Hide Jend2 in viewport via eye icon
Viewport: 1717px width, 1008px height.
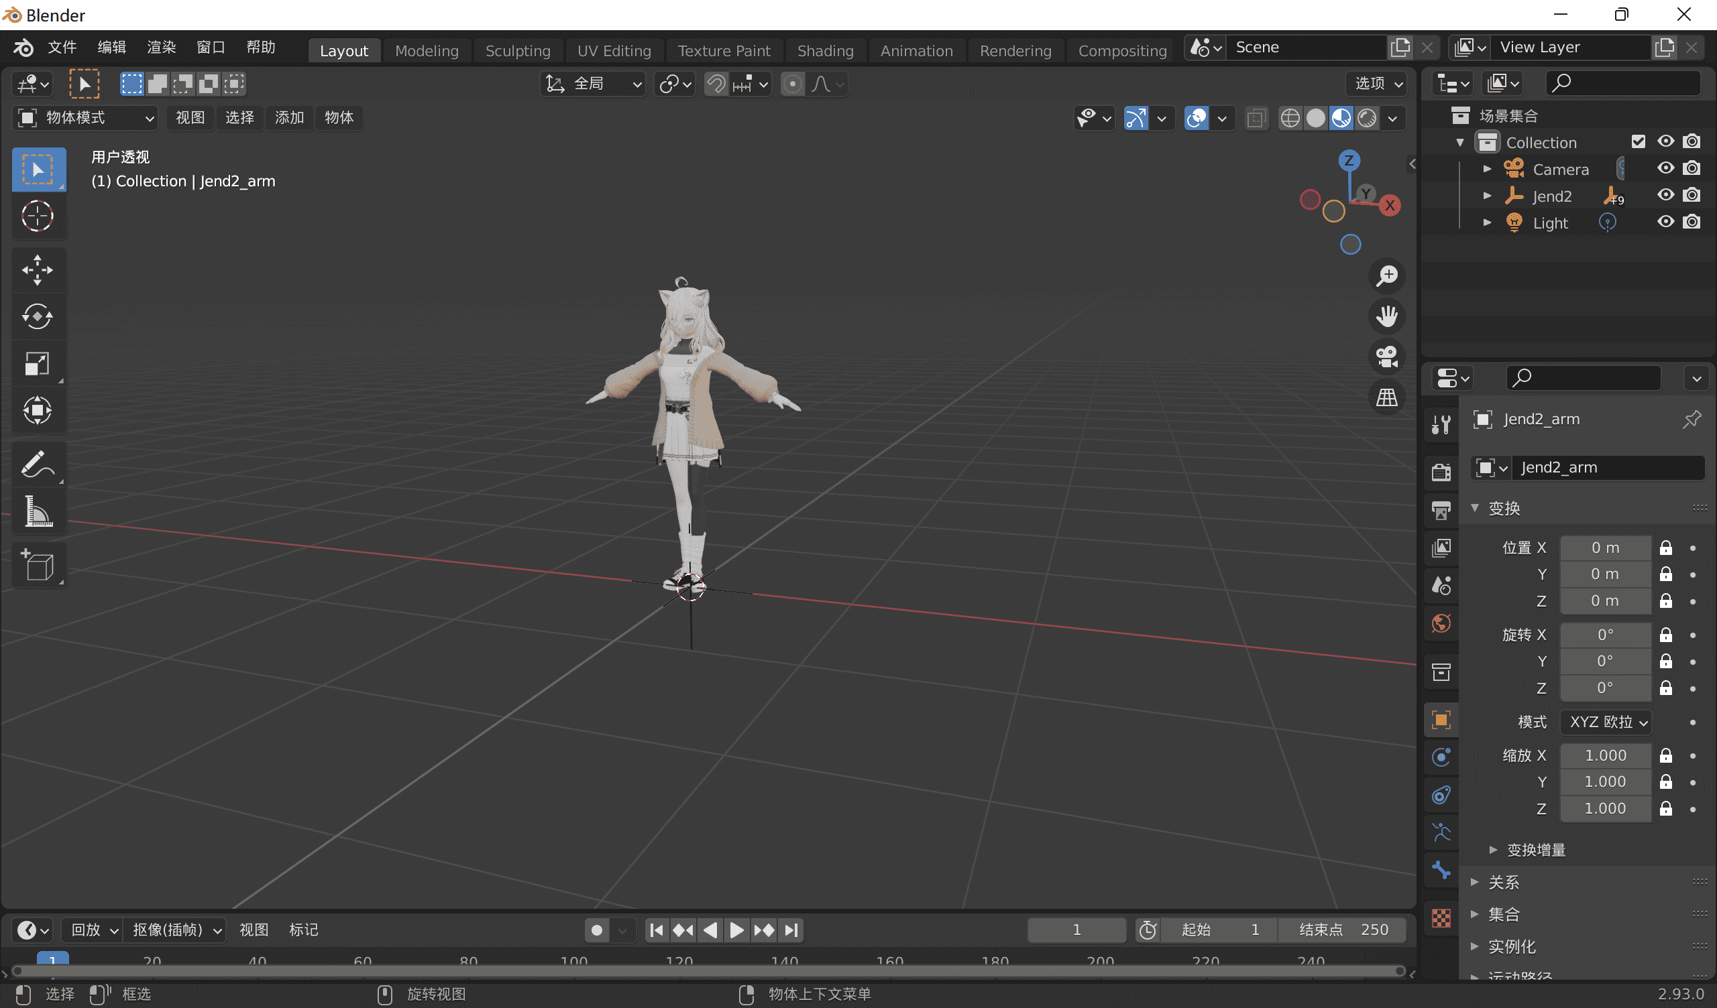click(x=1666, y=196)
